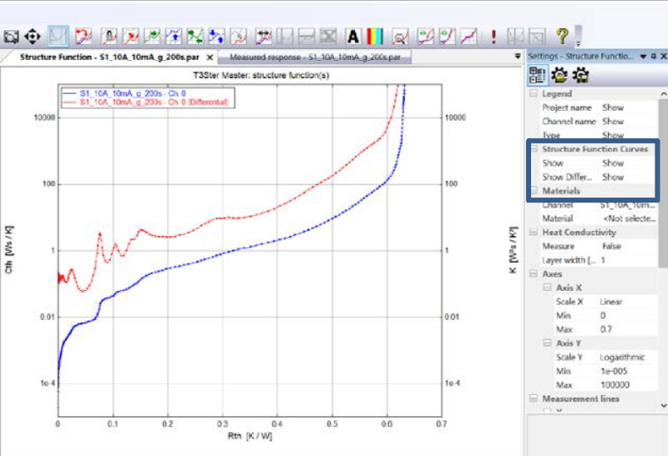Viewport: 668px width, 456px height.
Task: Collapse the Heat Conductivity section
Action: coord(534,232)
